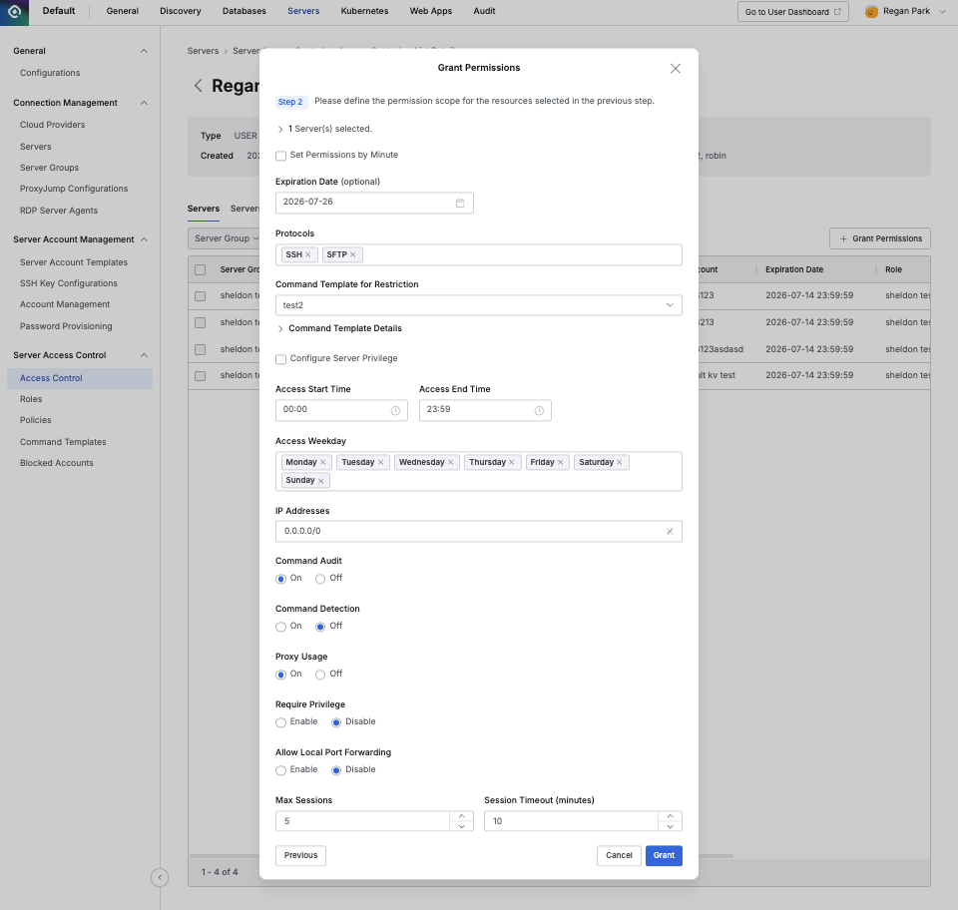Open the Kubernetes menu item

(364, 11)
